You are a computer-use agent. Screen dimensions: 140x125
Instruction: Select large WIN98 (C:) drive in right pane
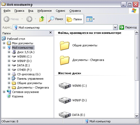(x=65, y=86)
